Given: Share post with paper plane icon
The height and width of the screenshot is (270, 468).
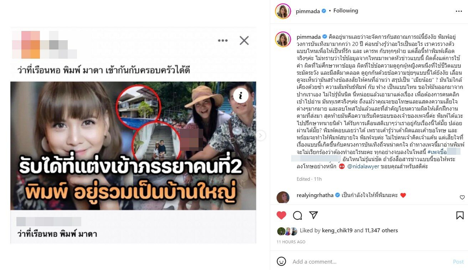Looking at the screenshot, I should pyautogui.click(x=313, y=215).
